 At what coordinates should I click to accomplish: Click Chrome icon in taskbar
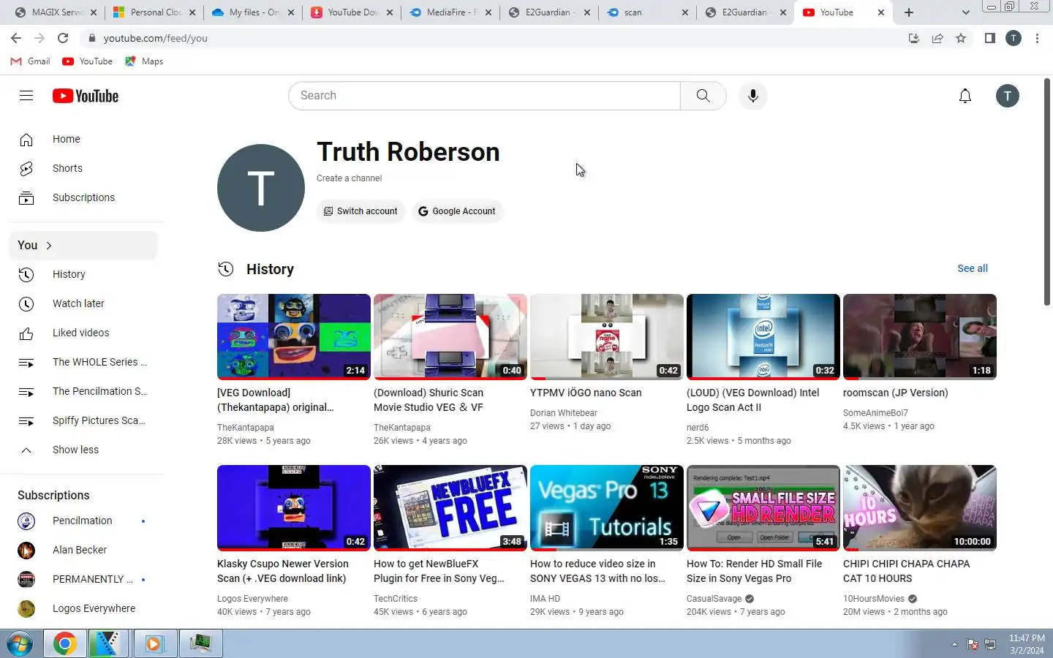[64, 643]
